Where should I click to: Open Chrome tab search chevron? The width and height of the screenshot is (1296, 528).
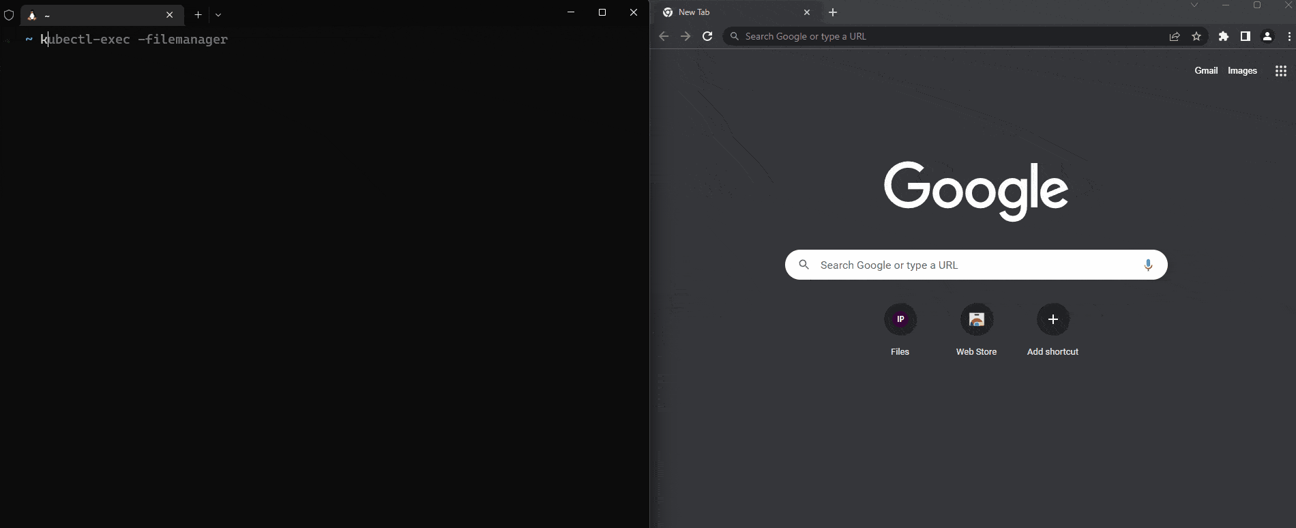(1194, 5)
